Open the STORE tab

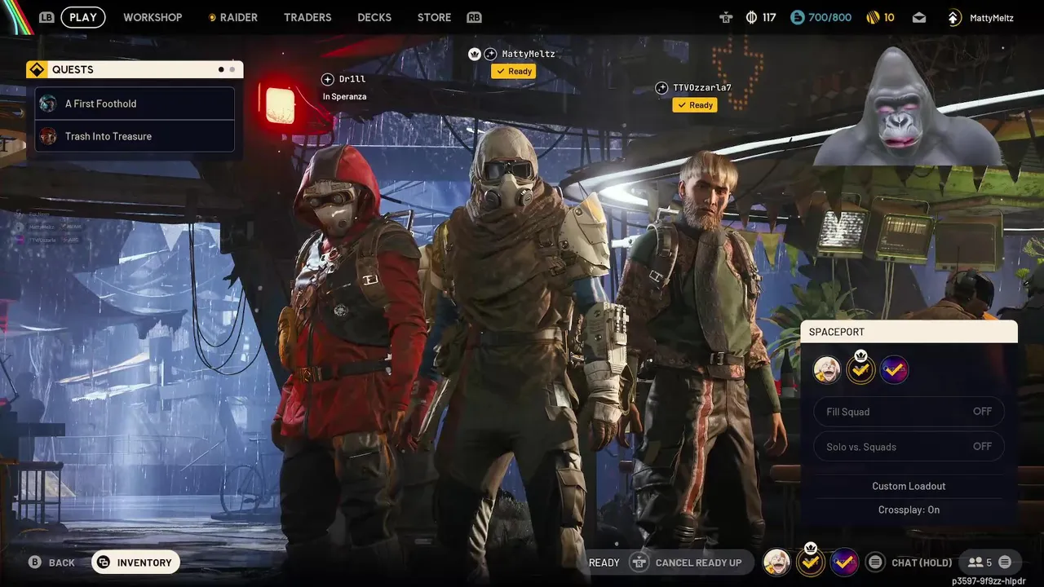pyautogui.click(x=434, y=17)
